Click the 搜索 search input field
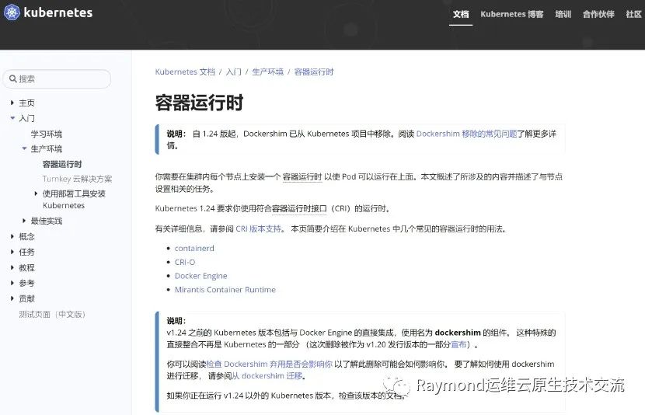 [x=57, y=78]
